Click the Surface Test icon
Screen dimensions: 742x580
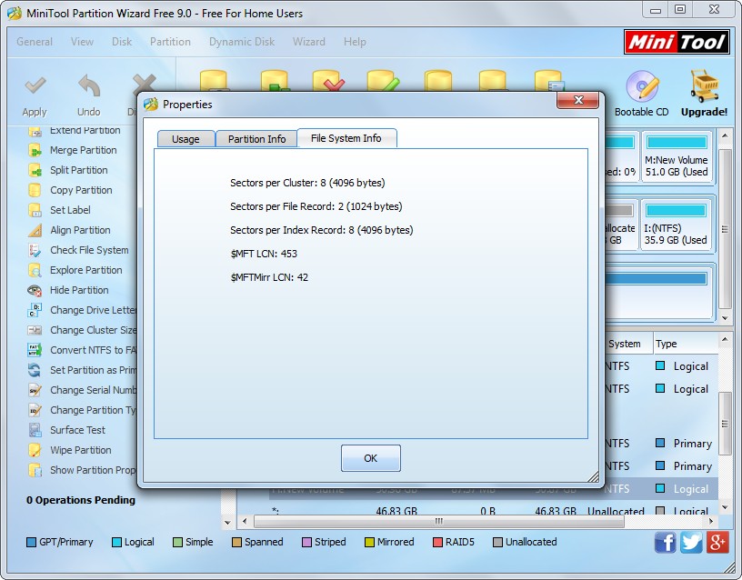(35, 430)
